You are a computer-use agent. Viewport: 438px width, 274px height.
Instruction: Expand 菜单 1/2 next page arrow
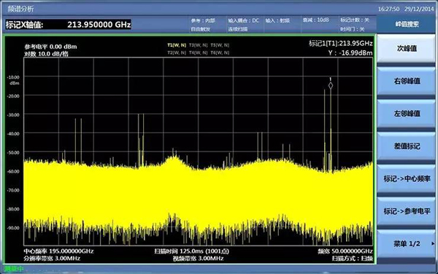(x=433, y=244)
